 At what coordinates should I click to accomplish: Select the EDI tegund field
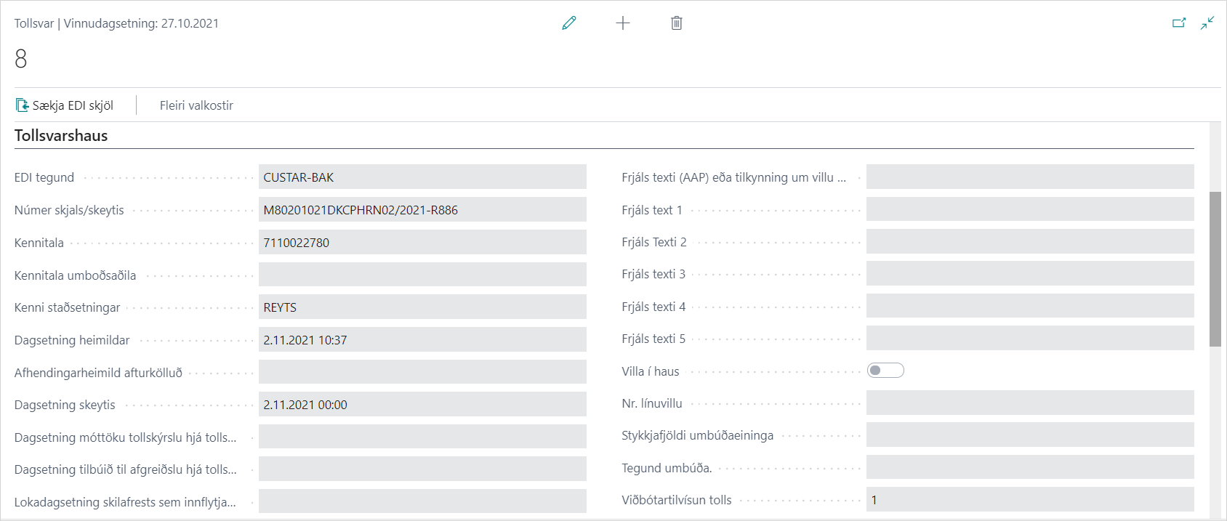[422, 177]
